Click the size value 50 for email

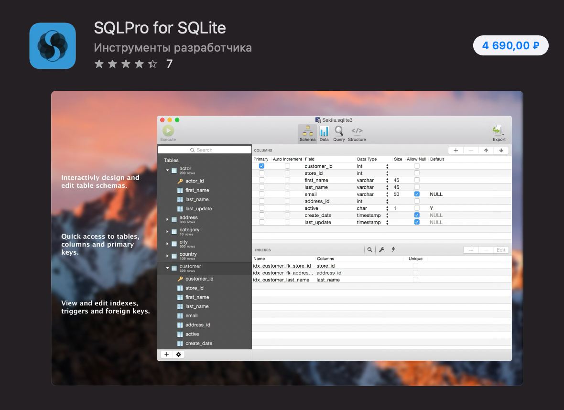[396, 194]
